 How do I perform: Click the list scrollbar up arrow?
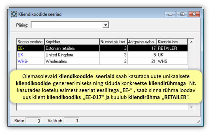[x=191, y=42]
